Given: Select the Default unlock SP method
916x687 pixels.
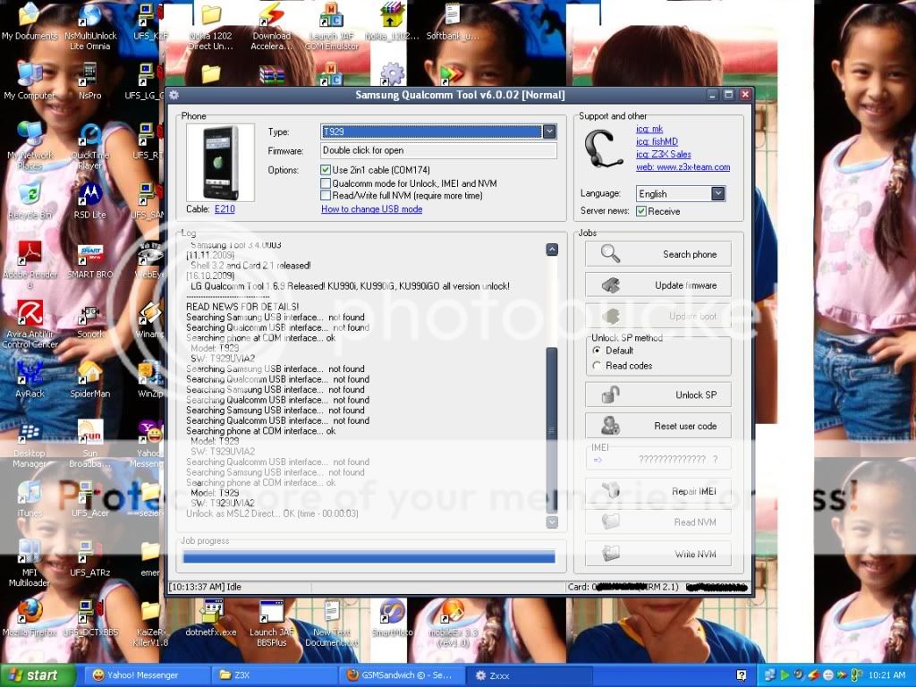Looking at the screenshot, I should pyautogui.click(x=597, y=351).
